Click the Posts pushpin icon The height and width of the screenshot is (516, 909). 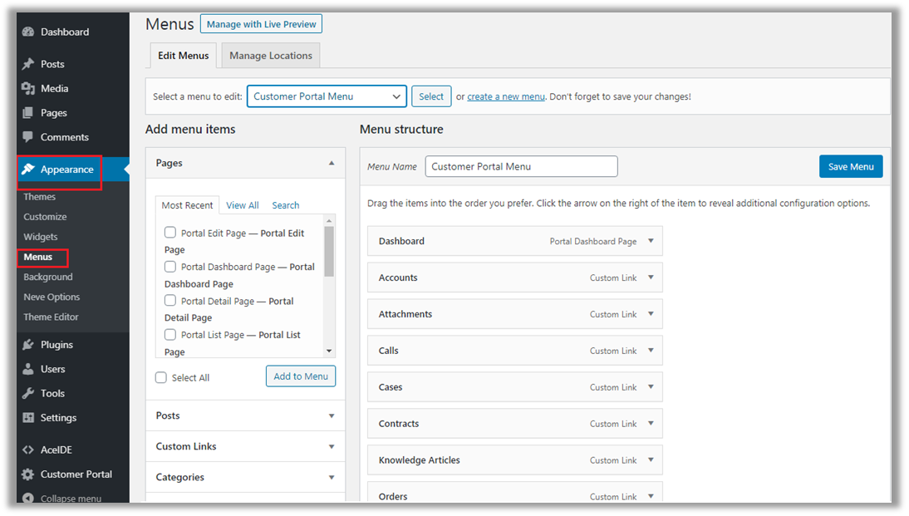(28, 64)
